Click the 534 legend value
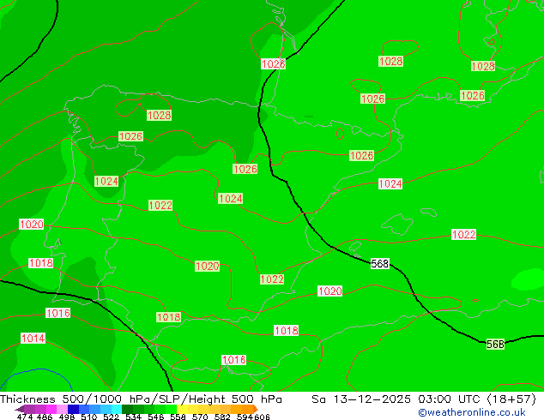This screenshot has height=420, width=544. coord(133,417)
